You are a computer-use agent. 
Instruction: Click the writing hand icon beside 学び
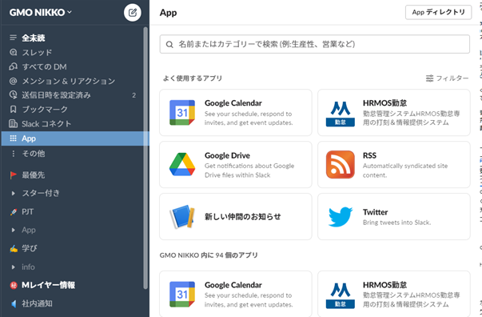[14, 249]
